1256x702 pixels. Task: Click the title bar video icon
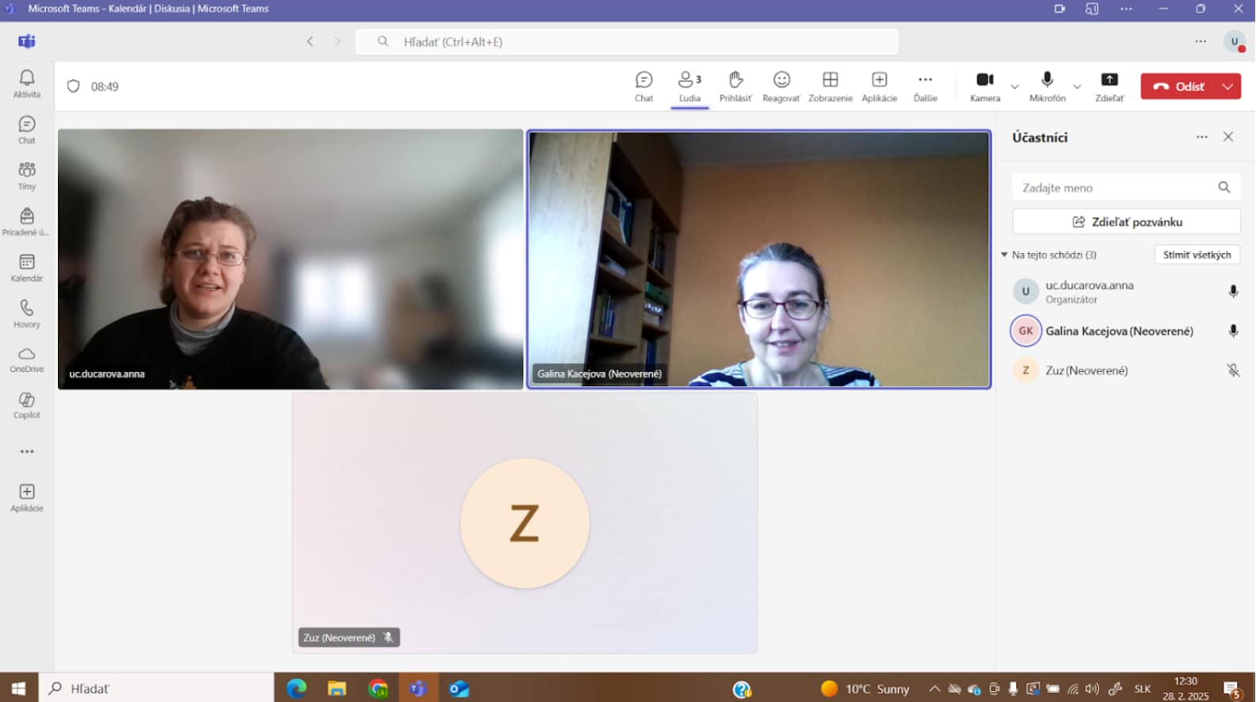(x=1059, y=9)
